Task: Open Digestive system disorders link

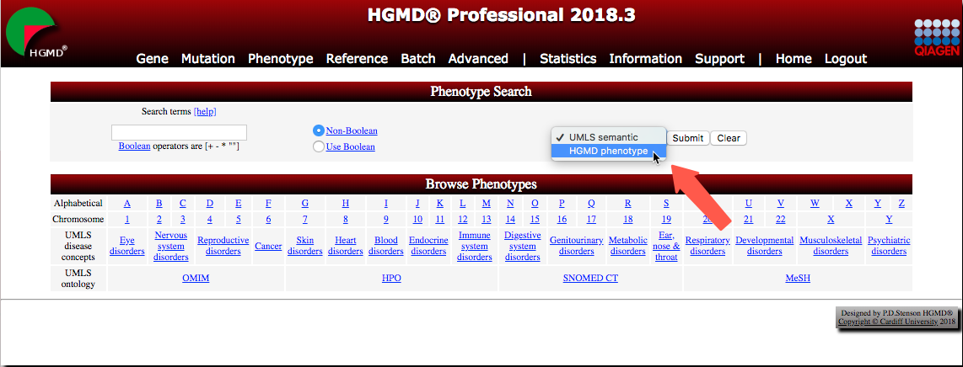Action: 523,246
